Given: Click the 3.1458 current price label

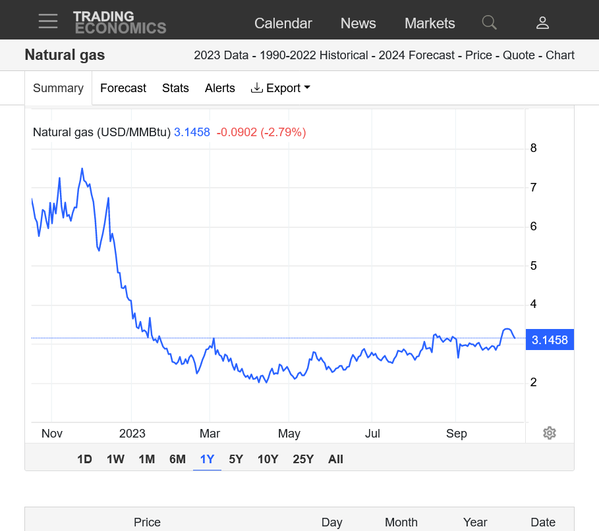Looking at the screenshot, I should [550, 340].
